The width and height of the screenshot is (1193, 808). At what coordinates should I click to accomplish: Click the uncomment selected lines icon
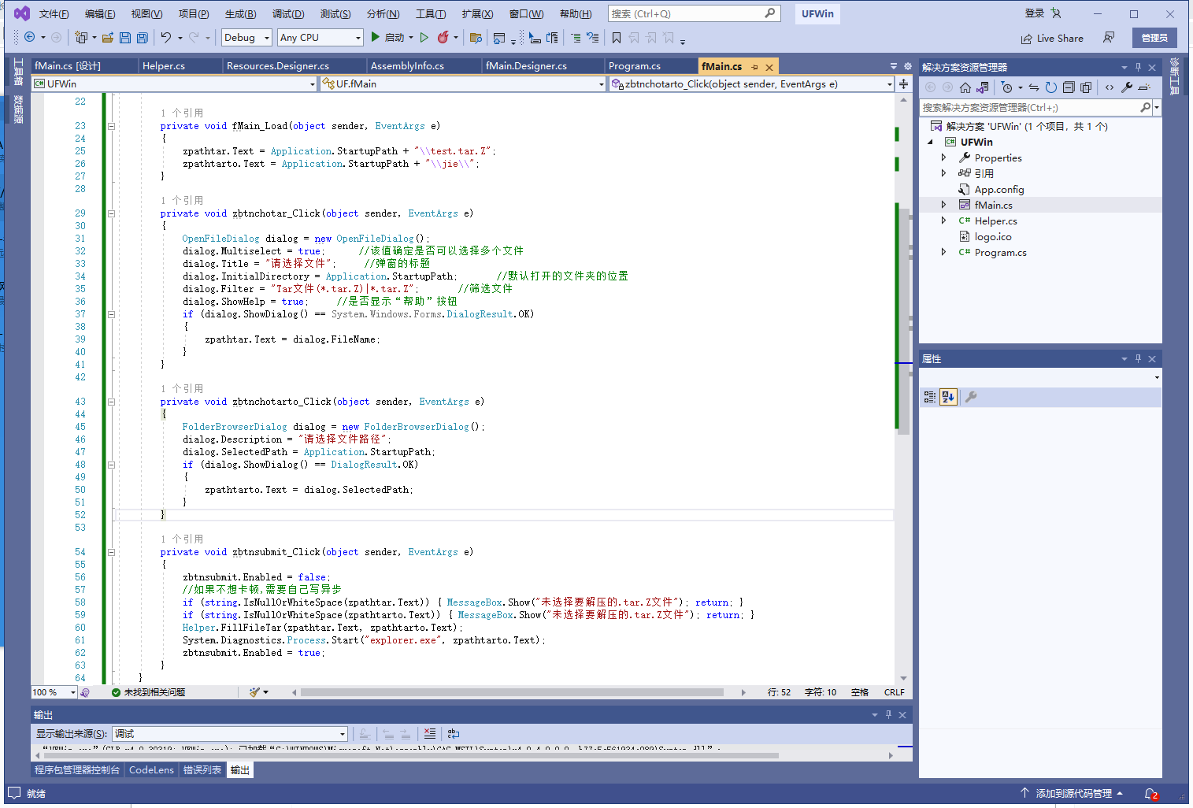[x=593, y=37]
